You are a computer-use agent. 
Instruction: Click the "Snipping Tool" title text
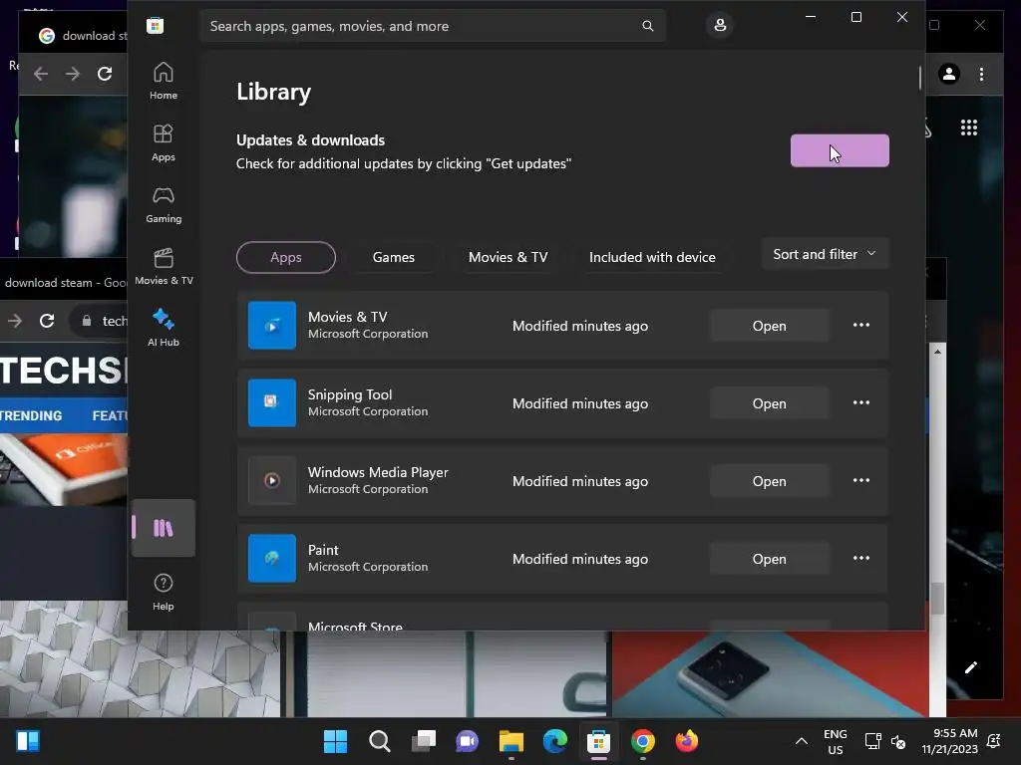[x=350, y=394]
